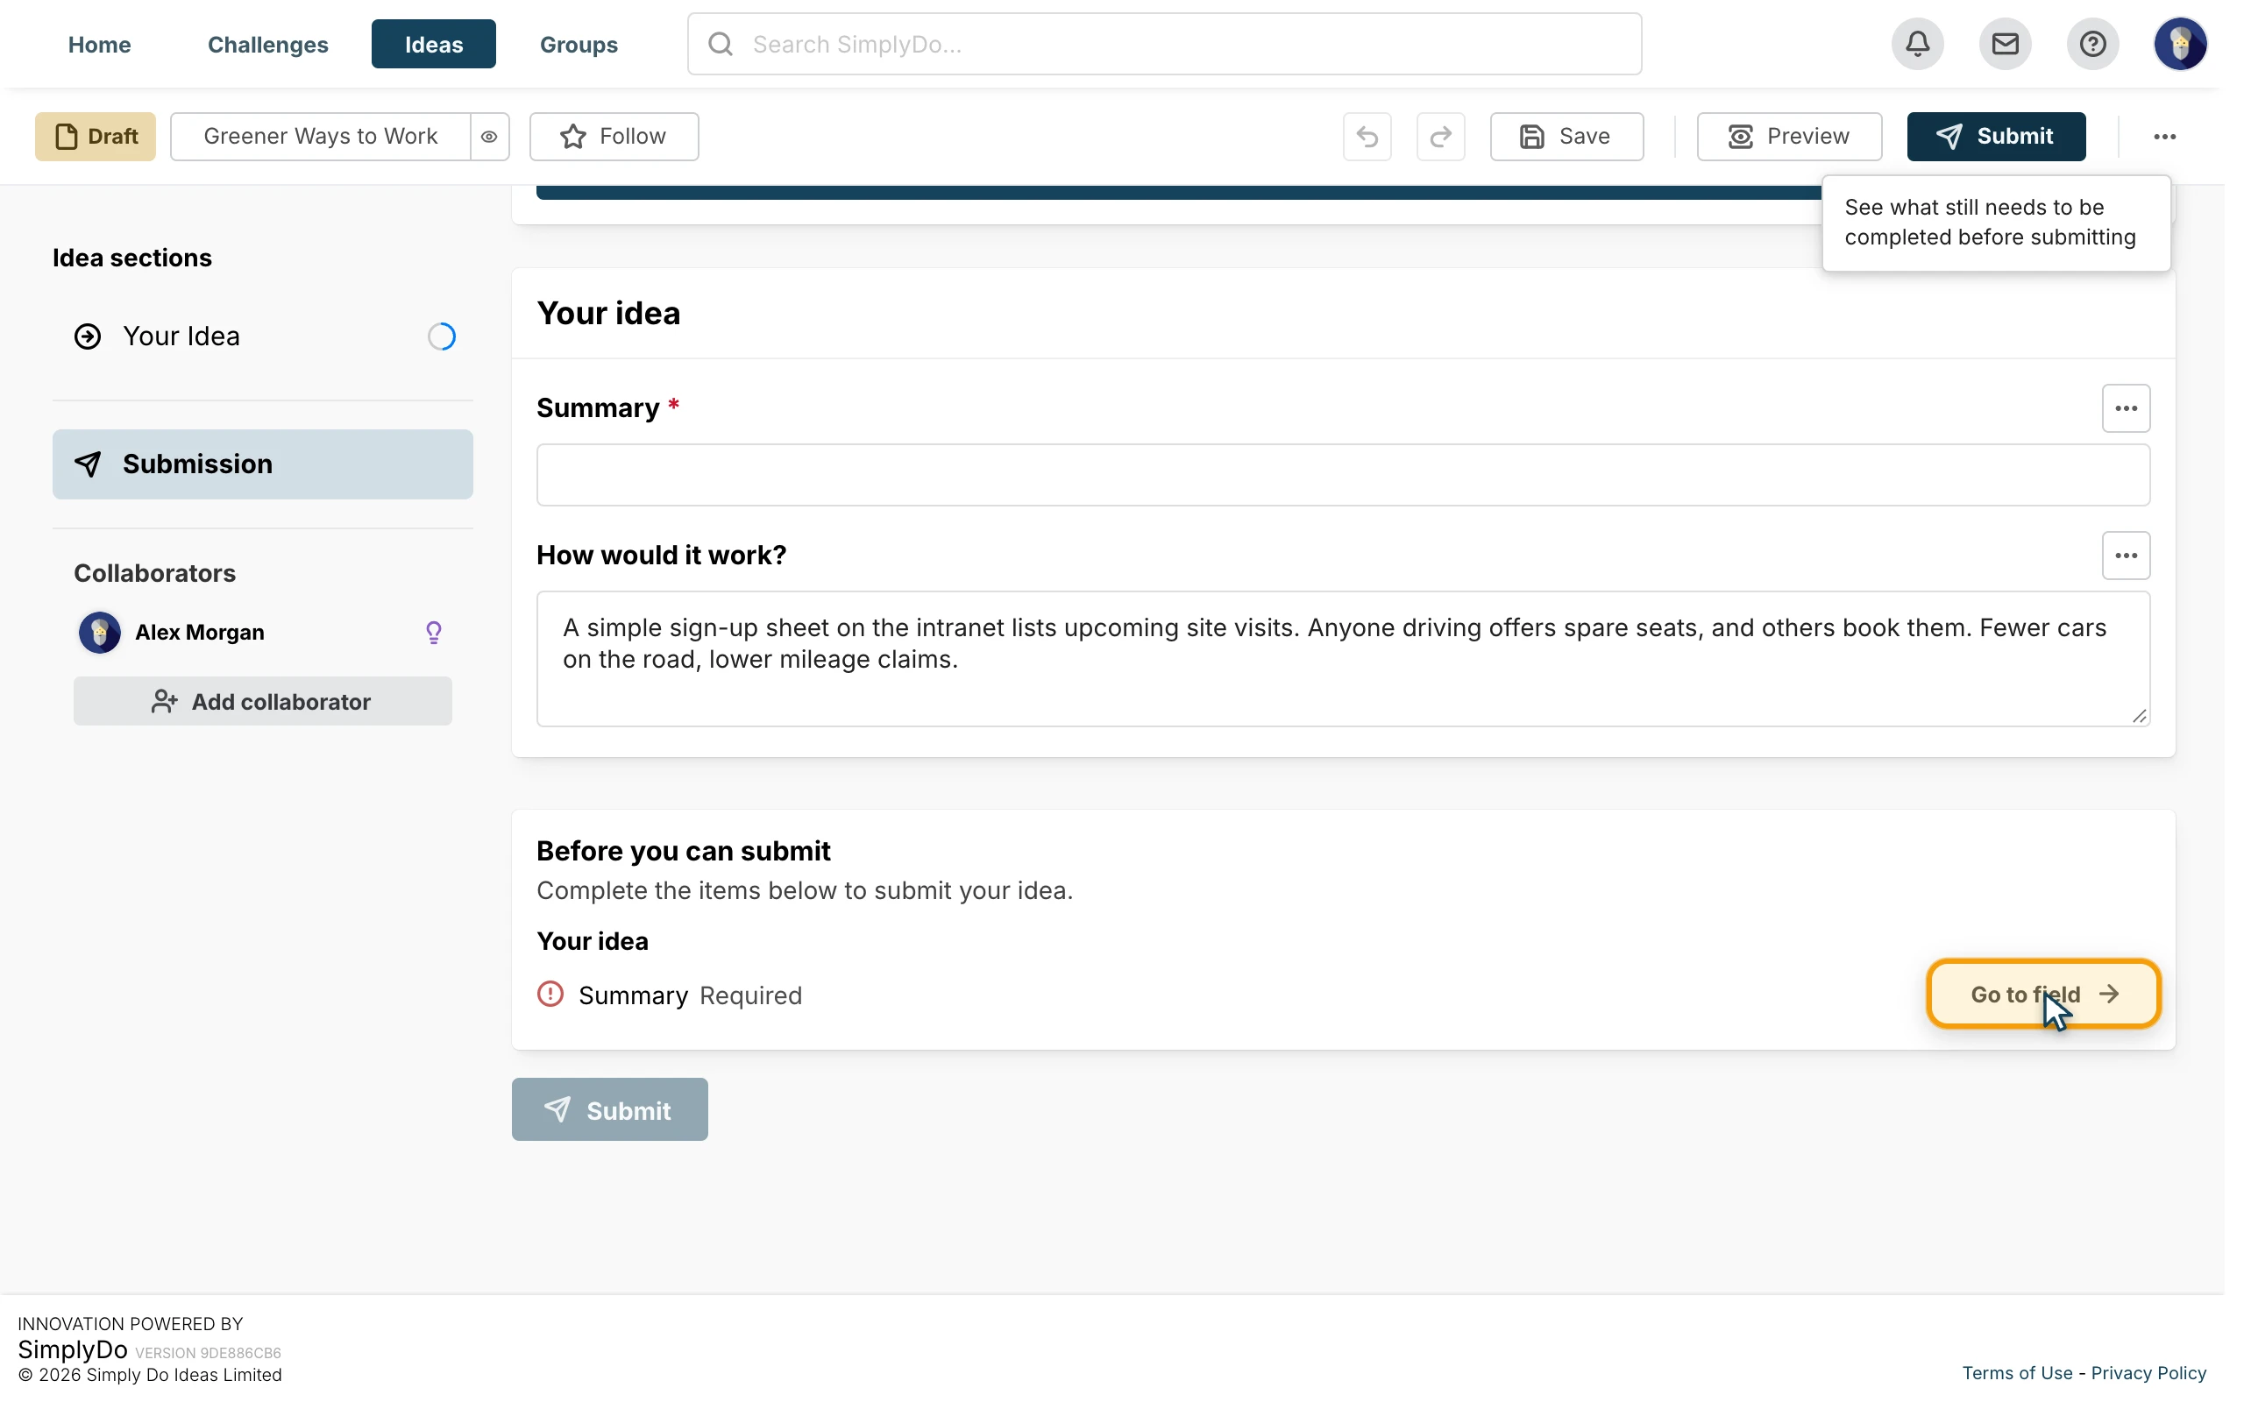Undo the last change

coord(1367,137)
